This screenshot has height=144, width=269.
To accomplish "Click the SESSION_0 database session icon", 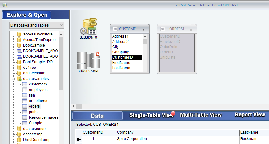I will [88, 27].
